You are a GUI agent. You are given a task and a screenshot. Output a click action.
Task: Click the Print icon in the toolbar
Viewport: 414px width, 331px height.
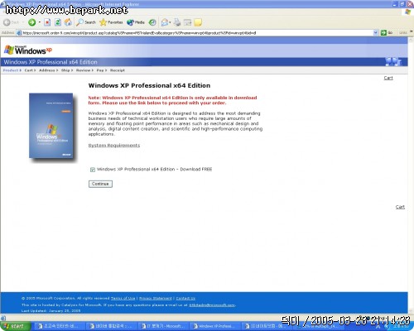(177, 22)
